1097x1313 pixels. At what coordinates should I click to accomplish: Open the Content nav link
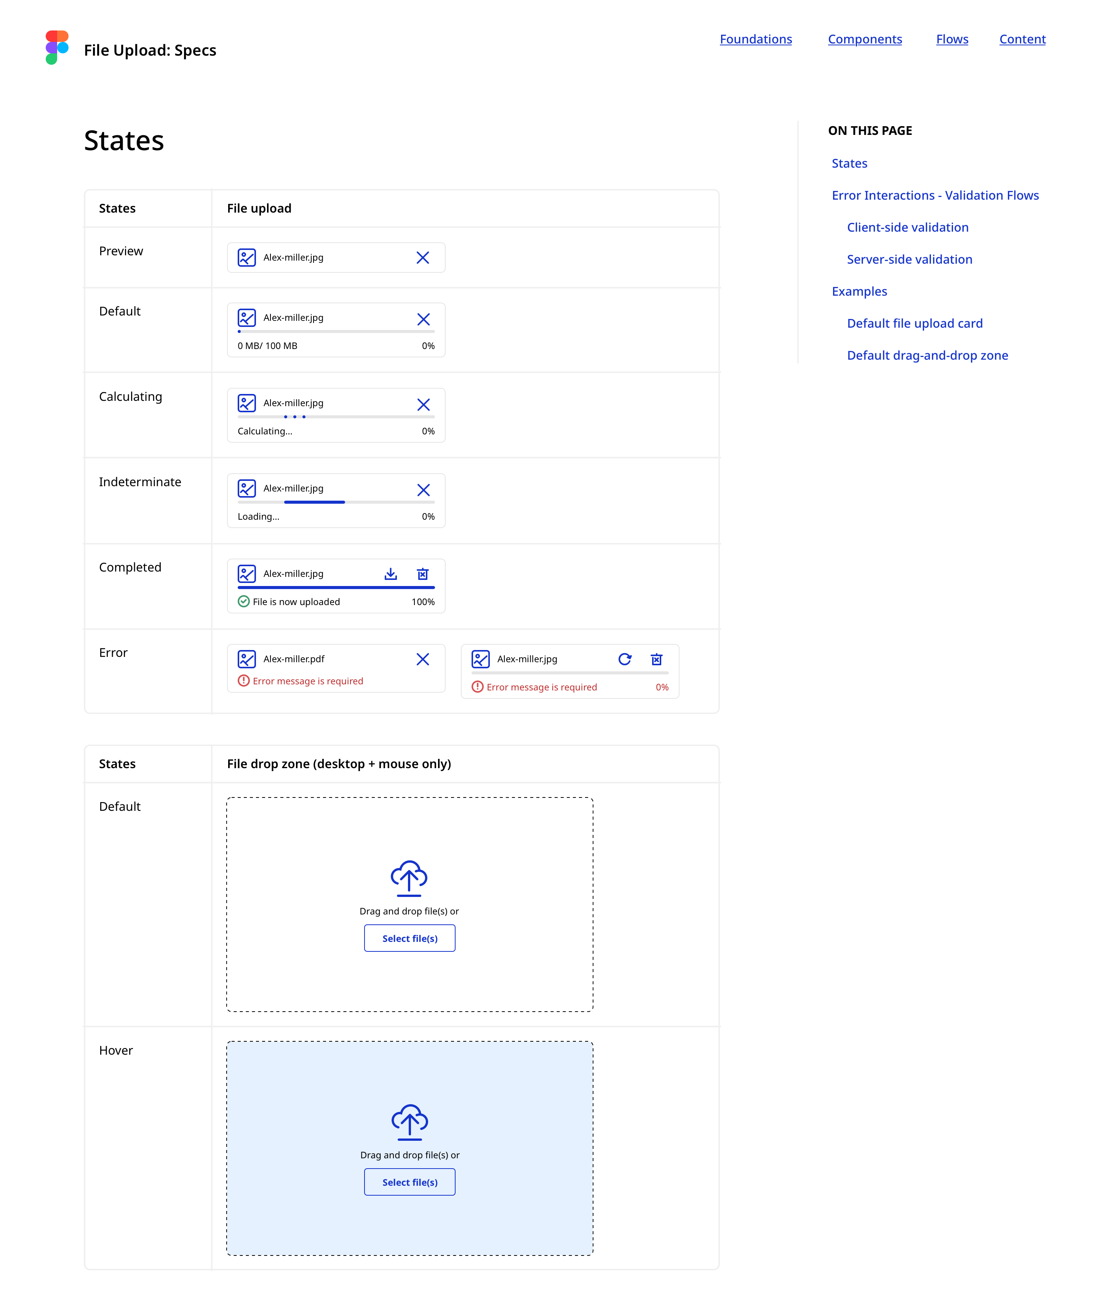coord(1021,39)
